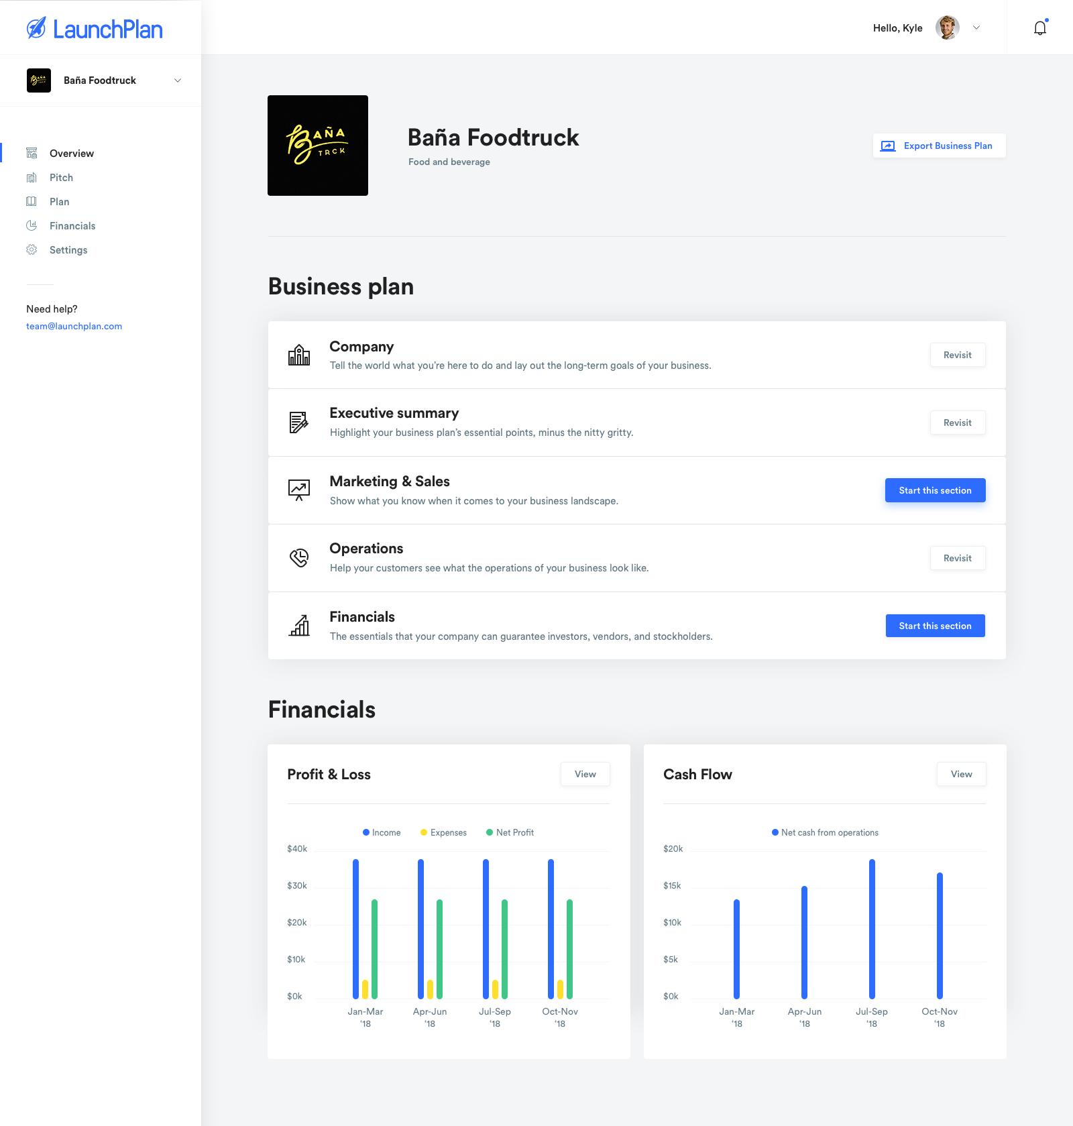Open Settings from the sidebar menu

pyautogui.click(x=68, y=250)
